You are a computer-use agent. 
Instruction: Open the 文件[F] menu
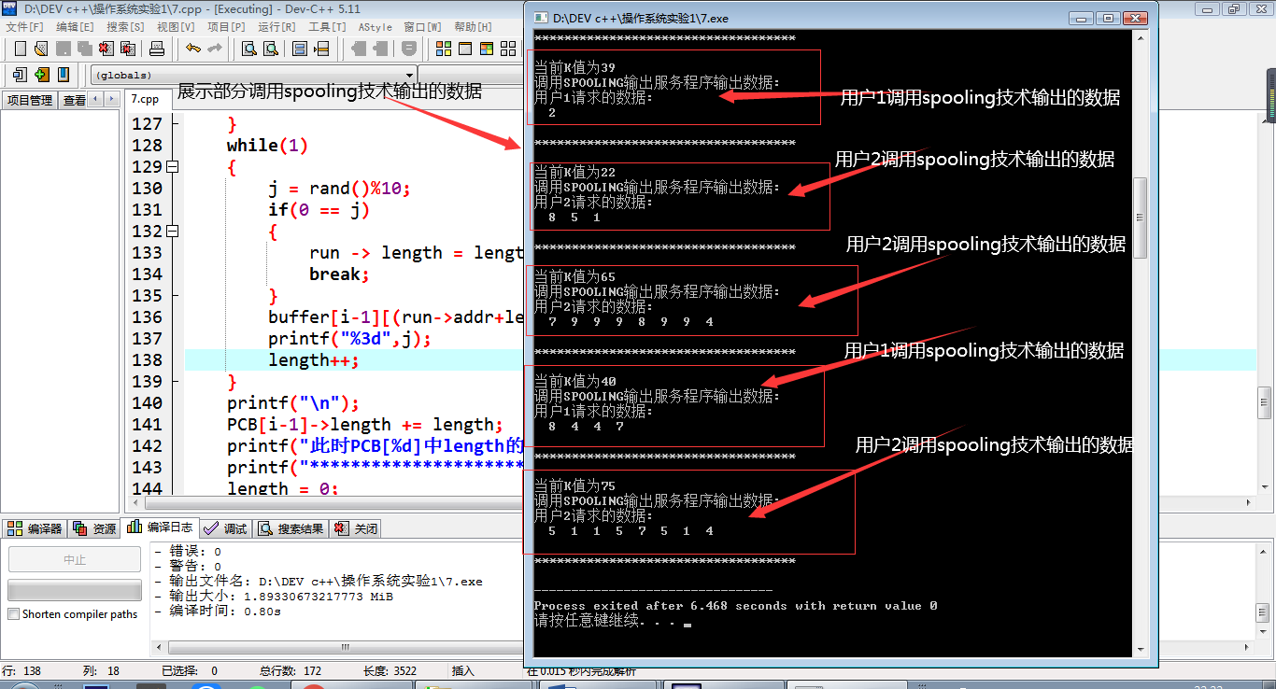tap(24, 27)
